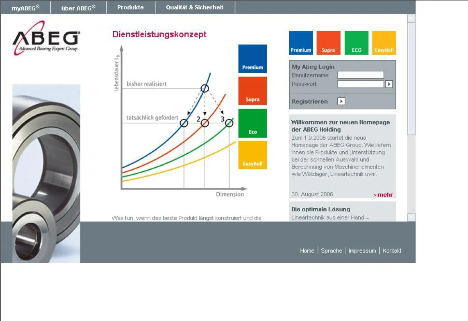The image size is (468, 321).
Task: Open the Sprache footer link
Action: (x=331, y=251)
